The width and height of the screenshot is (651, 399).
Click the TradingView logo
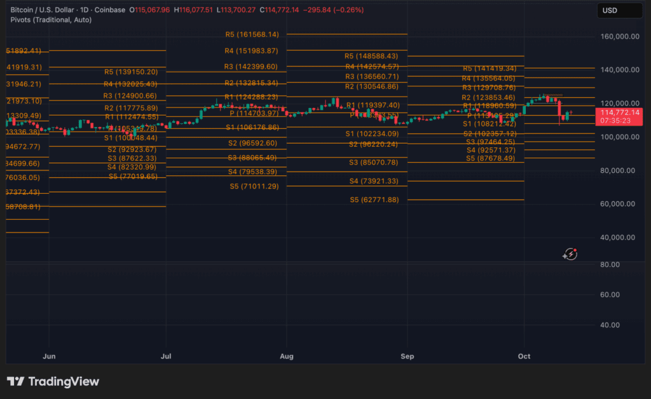[x=53, y=381]
